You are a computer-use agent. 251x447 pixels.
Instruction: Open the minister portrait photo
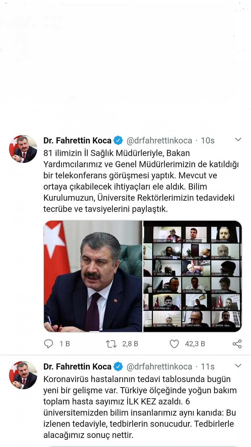pyautogui.click(x=93, y=276)
